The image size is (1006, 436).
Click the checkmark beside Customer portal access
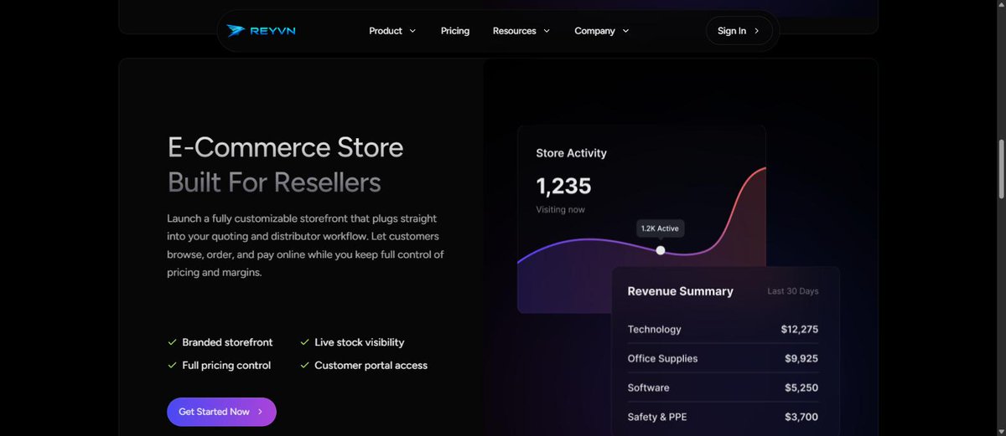tap(304, 366)
